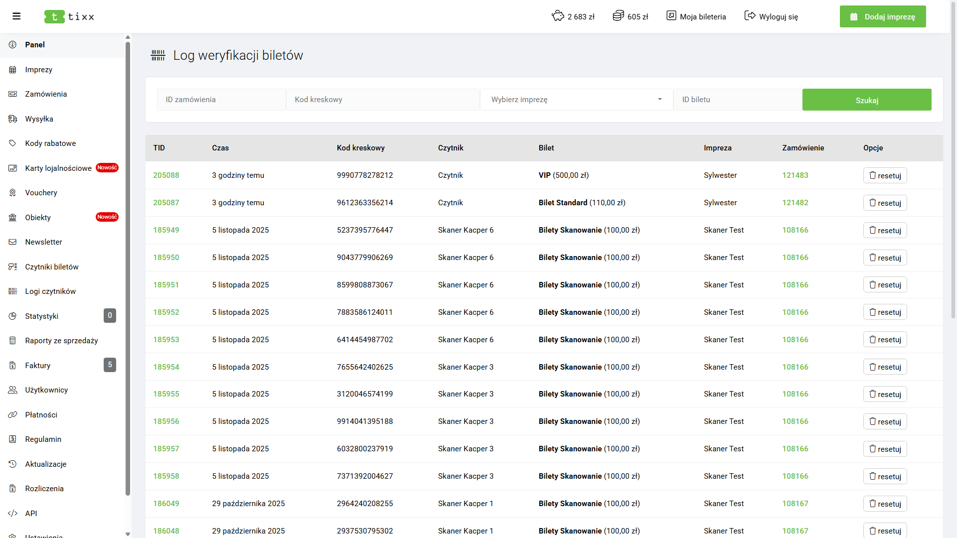Open order link 121482
Viewport: 957px width, 538px height.
click(795, 203)
